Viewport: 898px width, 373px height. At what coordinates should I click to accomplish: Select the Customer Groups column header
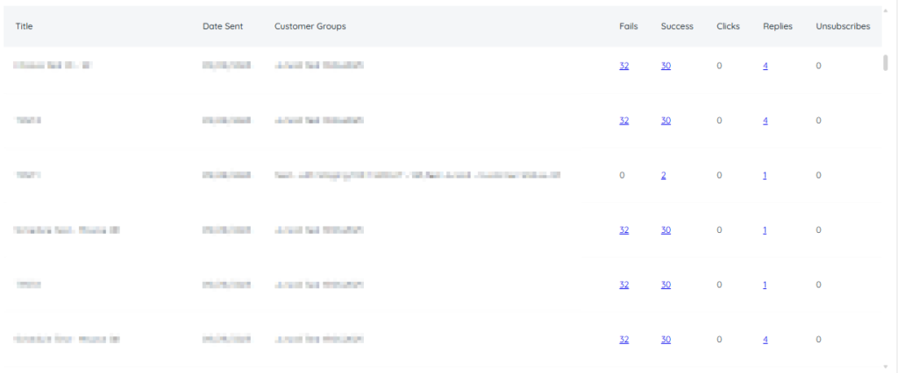pyautogui.click(x=310, y=26)
